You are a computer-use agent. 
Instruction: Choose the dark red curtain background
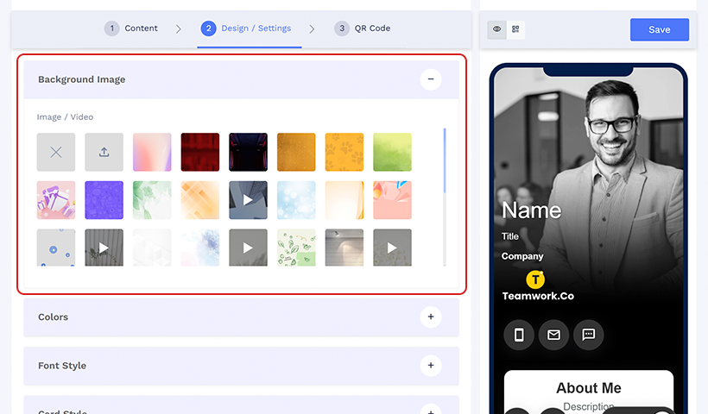[x=200, y=152]
